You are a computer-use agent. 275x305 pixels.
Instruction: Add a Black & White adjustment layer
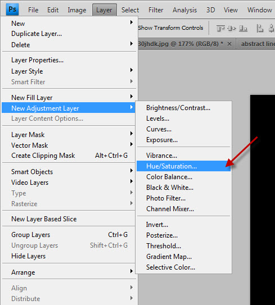[x=184, y=188]
